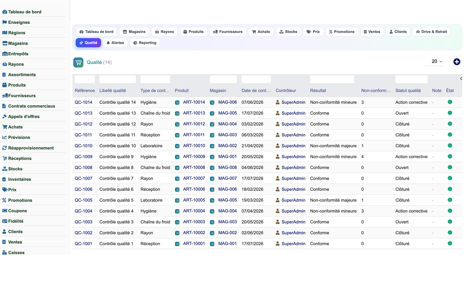Sort by Non-conformités column header
Screen dimensions: 471x291
point(376,90)
